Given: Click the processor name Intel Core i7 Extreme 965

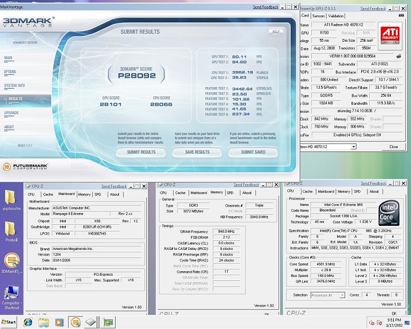Looking at the screenshot, I should pyautogui.click(x=343, y=205).
